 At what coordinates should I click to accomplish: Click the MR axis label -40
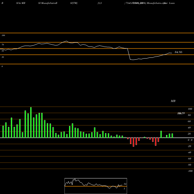[189, 152]
